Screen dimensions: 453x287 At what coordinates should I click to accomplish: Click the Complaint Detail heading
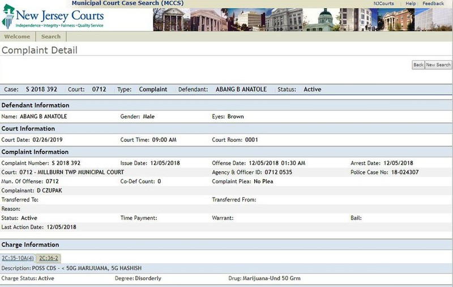pyautogui.click(x=40, y=50)
